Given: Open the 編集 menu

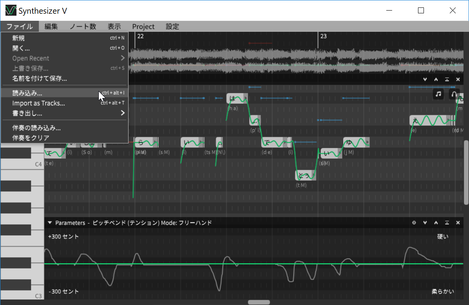Looking at the screenshot, I should coord(51,26).
